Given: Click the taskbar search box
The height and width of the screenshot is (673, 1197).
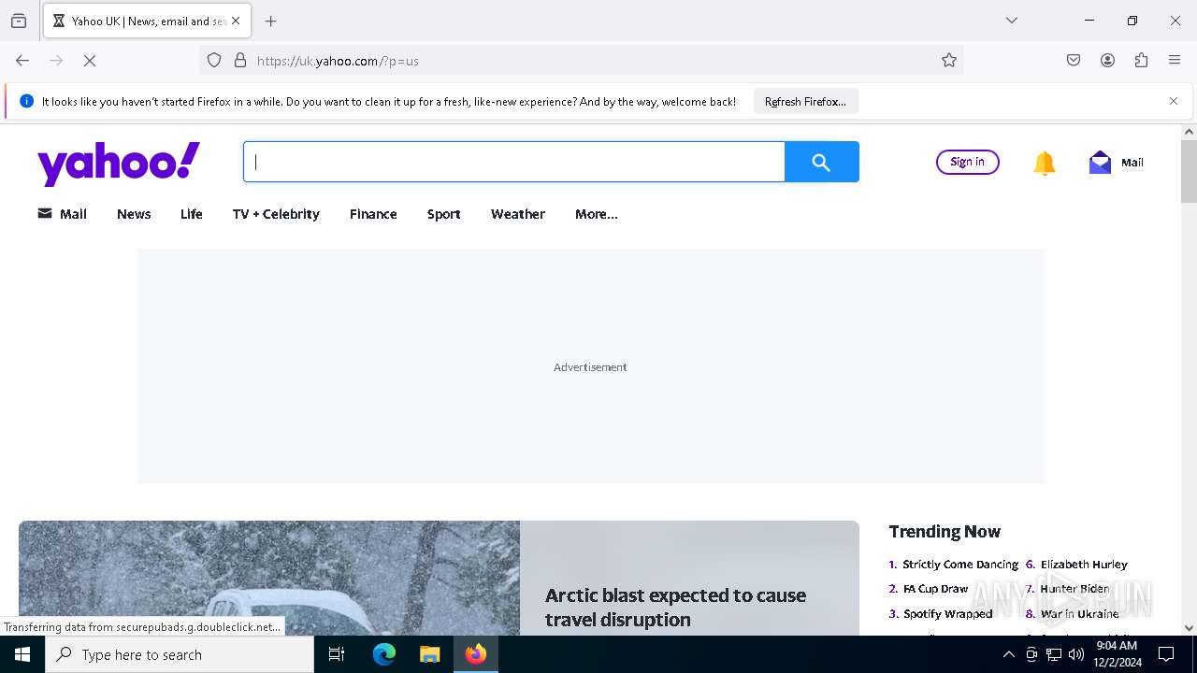Looking at the screenshot, I should click(x=180, y=654).
